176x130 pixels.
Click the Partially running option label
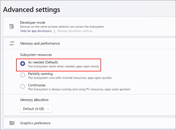[40, 74]
